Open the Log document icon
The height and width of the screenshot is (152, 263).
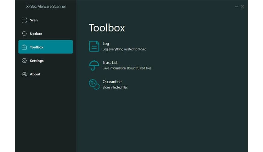[94, 46]
